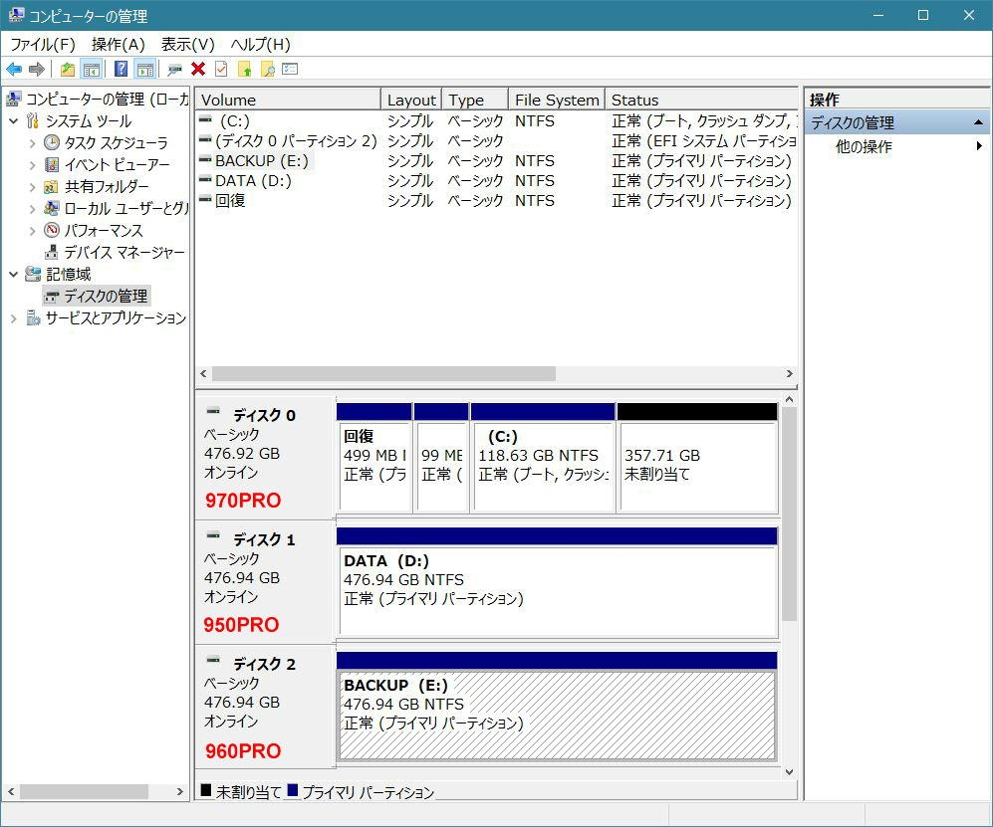Select パフォーマンス in the tree
The height and width of the screenshot is (827, 993).
(104, 231)
